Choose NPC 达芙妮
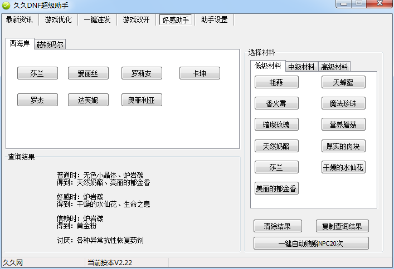Screen dimensions: 394x269 tap(88, 100)
